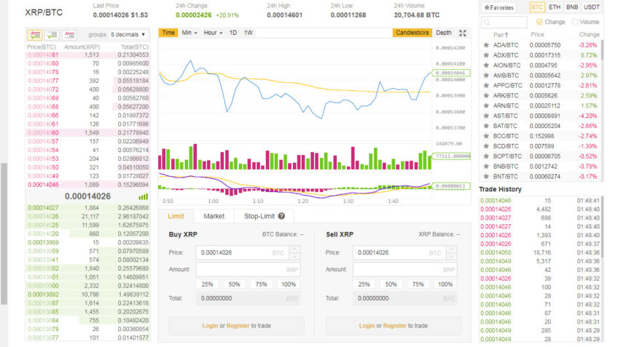Click the chart fullscreen expand icon
618x347 pixels.
coord(462,33)
